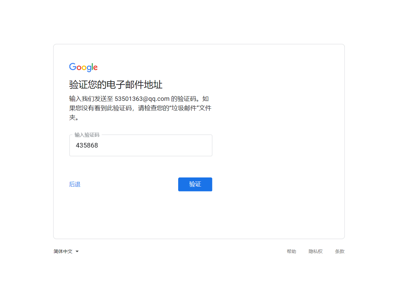Click the Google logo
Viewport: 398px width, 283px height.
coord(83,67)
